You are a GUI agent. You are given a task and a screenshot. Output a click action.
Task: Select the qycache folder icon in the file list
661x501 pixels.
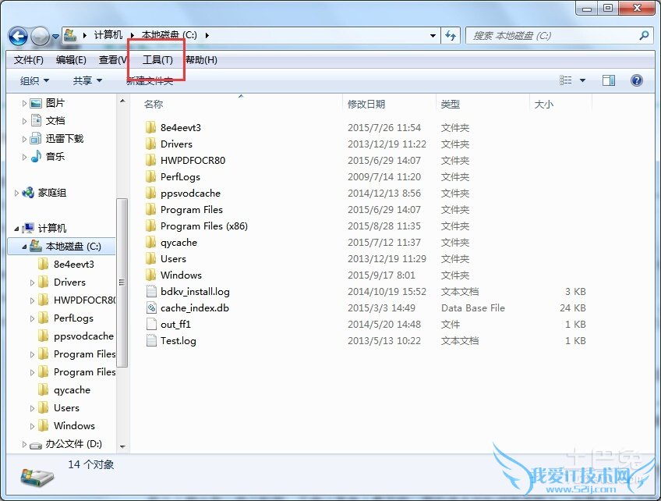150,242
